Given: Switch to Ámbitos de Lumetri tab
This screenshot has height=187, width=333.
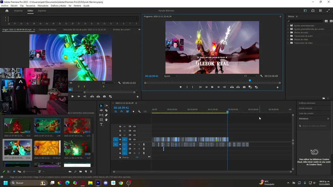Looking at the screenshot, I should [121, 30].
